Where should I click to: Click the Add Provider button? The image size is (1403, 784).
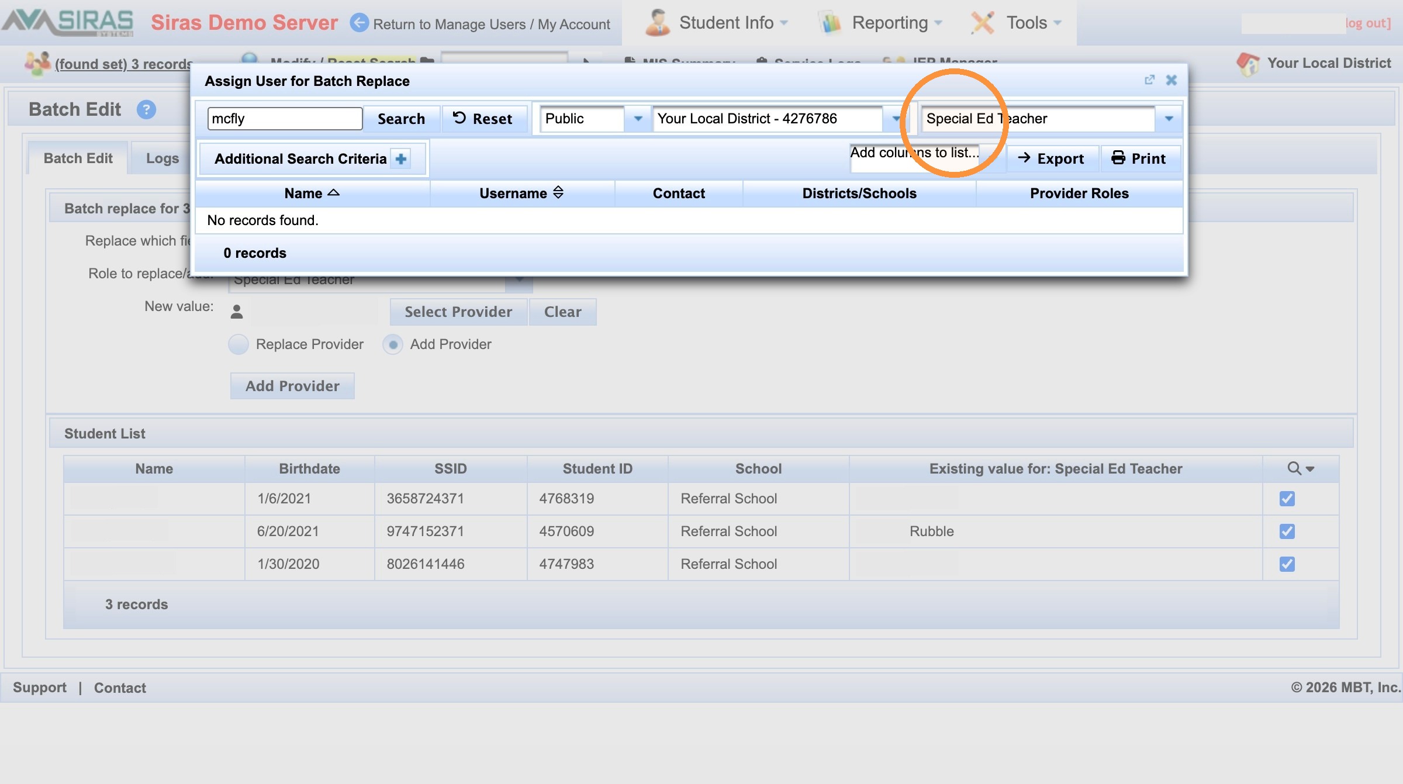pyautogui.click(x=292, y=386)
